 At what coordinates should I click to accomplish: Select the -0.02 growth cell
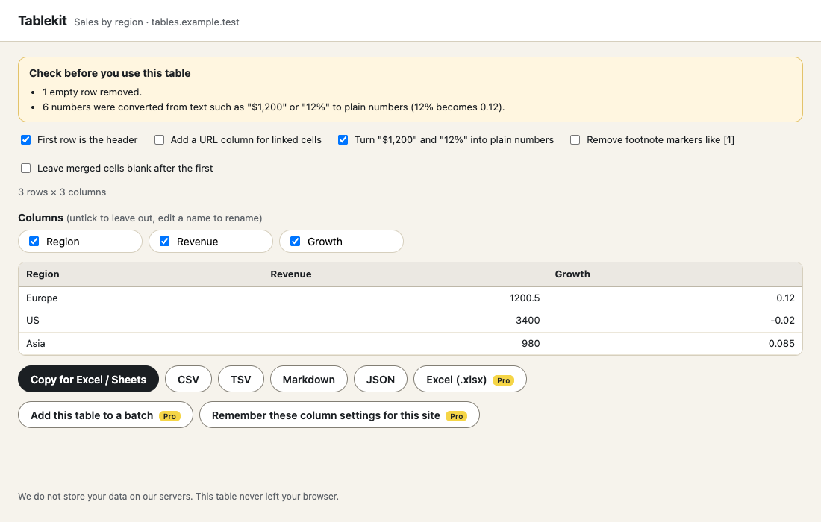675,320
